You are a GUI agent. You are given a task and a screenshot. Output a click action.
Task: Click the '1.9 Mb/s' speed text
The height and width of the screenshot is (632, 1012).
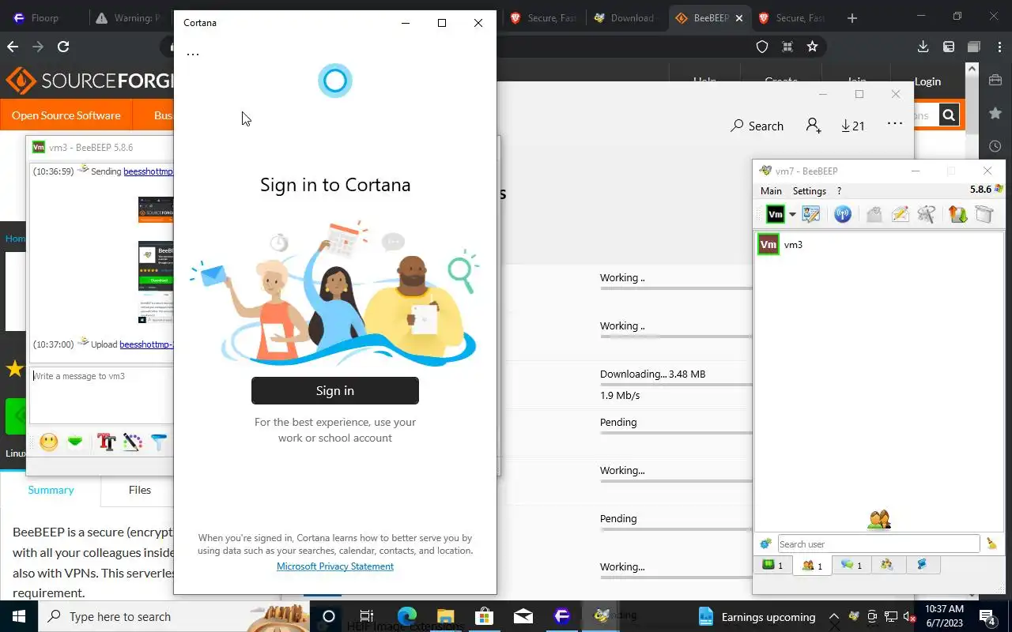[620, 396]
